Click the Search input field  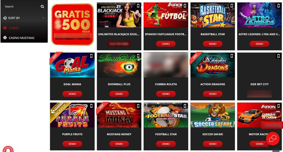(x=22, y=7)
